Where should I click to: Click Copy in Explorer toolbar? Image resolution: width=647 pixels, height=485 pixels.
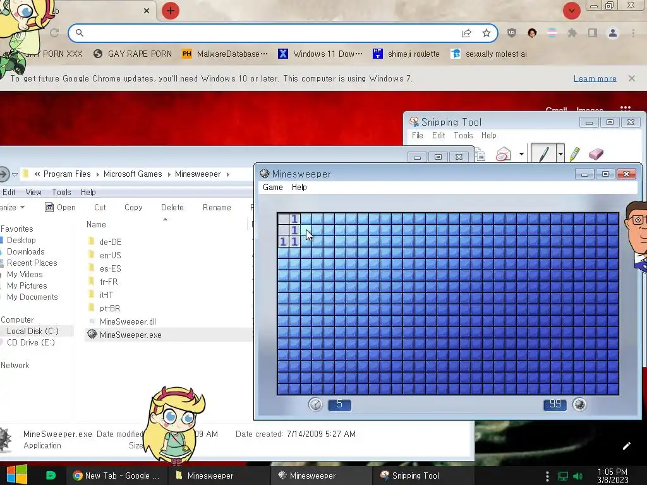(133, 207)
